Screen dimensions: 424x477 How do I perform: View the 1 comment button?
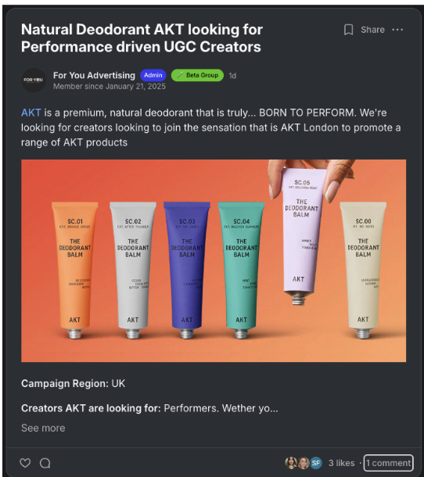(388, 463)
